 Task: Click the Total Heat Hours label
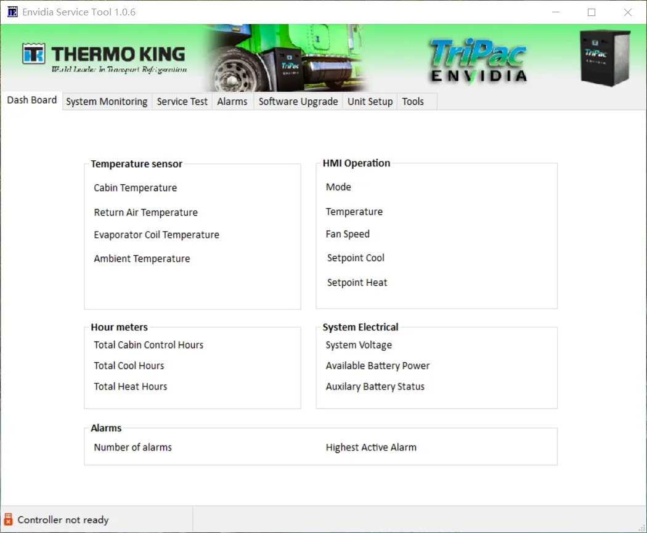(x=131, y=386)
